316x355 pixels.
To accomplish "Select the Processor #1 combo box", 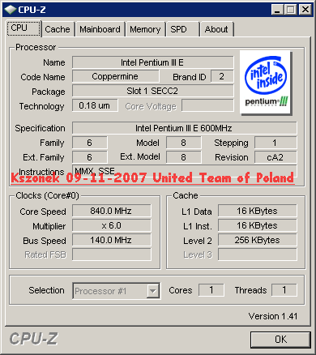I will coord(116,291).
